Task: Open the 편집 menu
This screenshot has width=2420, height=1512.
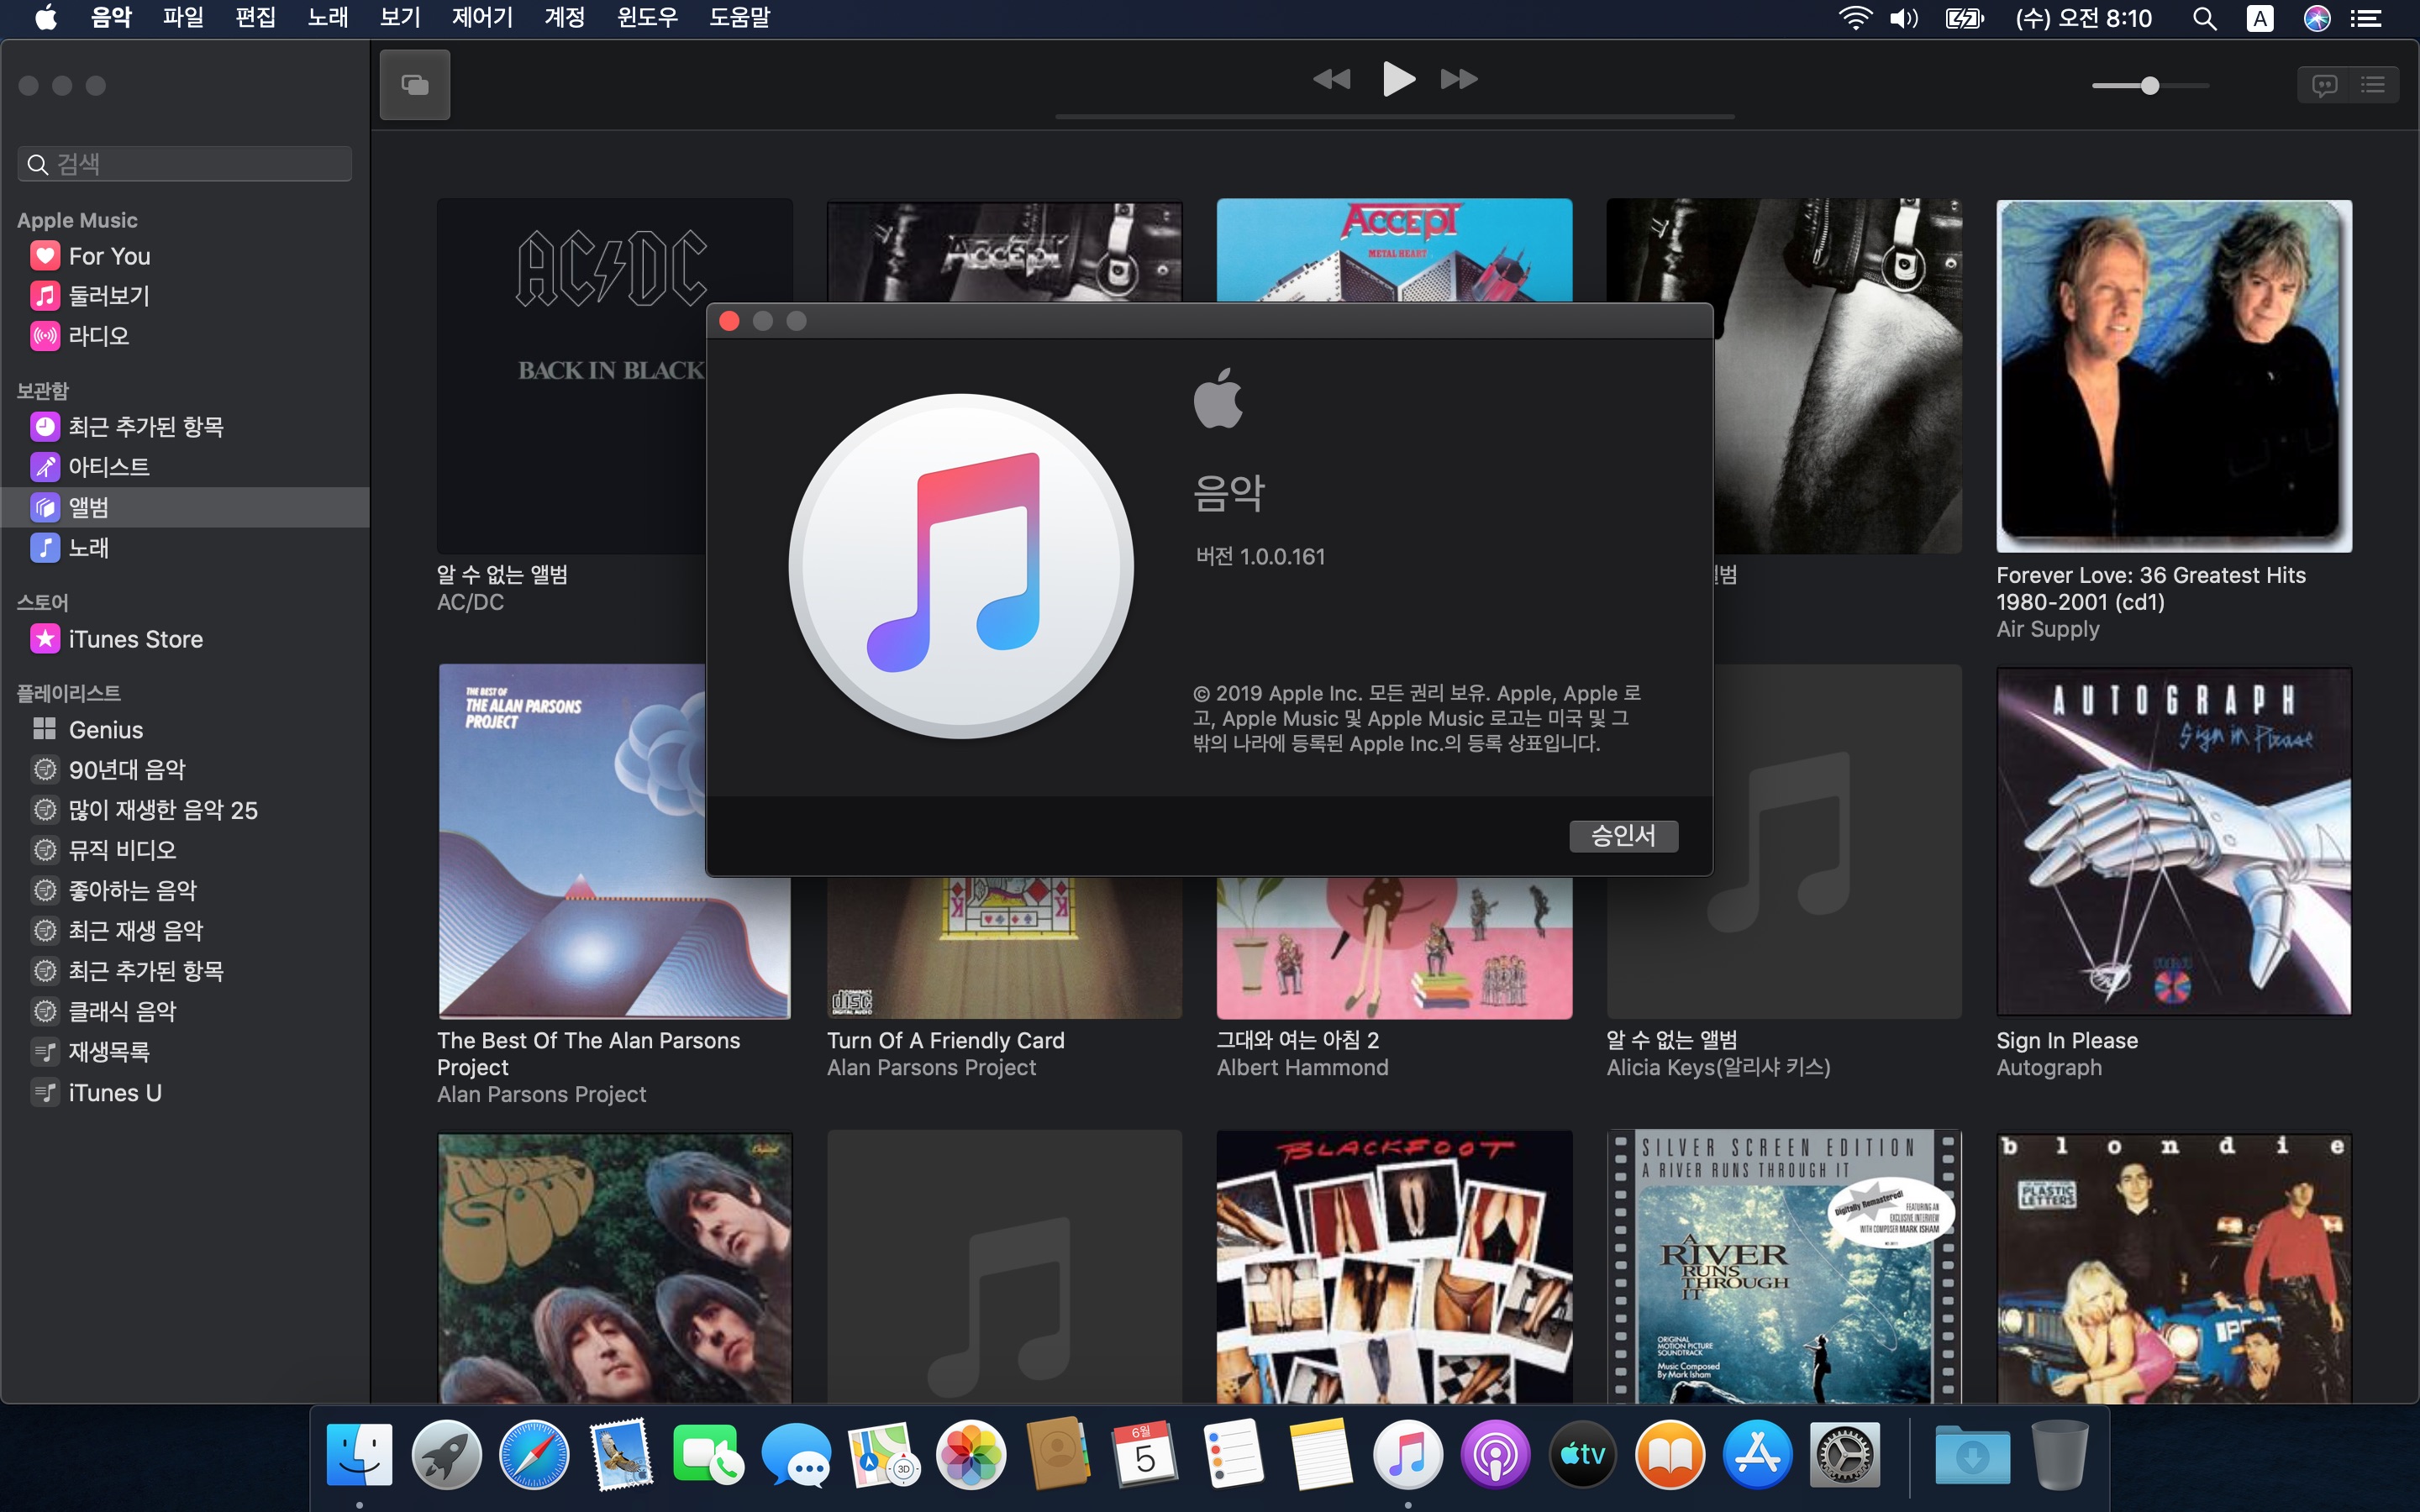Action: (255, 18)
